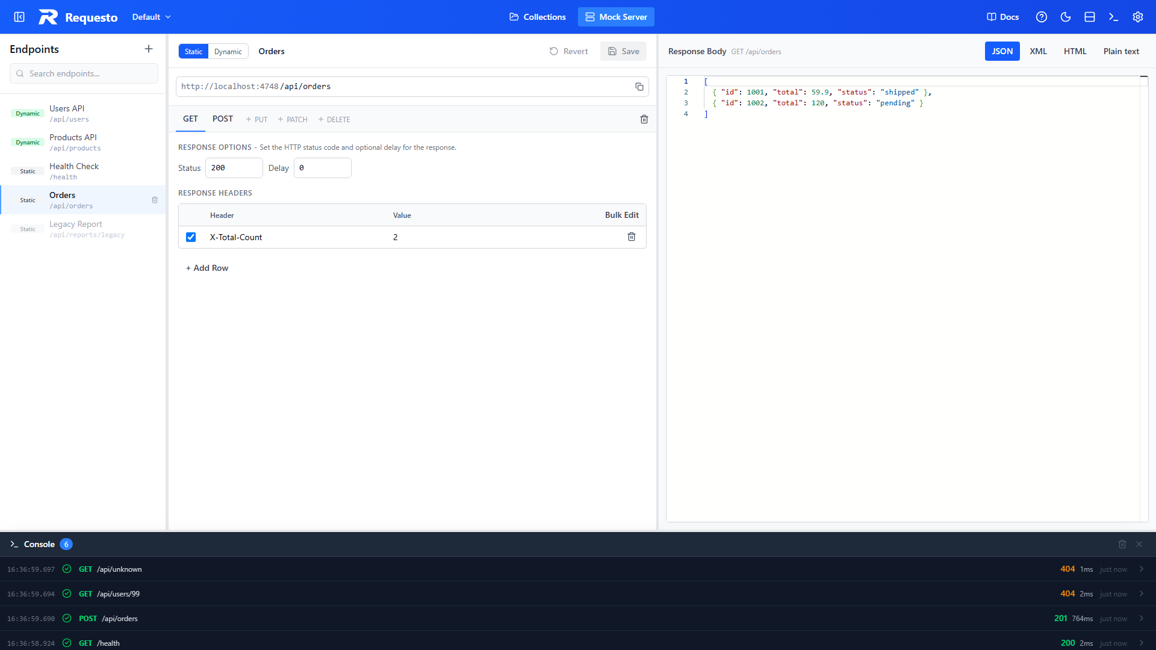Open Bulk Edit for headers

point(622,215)
